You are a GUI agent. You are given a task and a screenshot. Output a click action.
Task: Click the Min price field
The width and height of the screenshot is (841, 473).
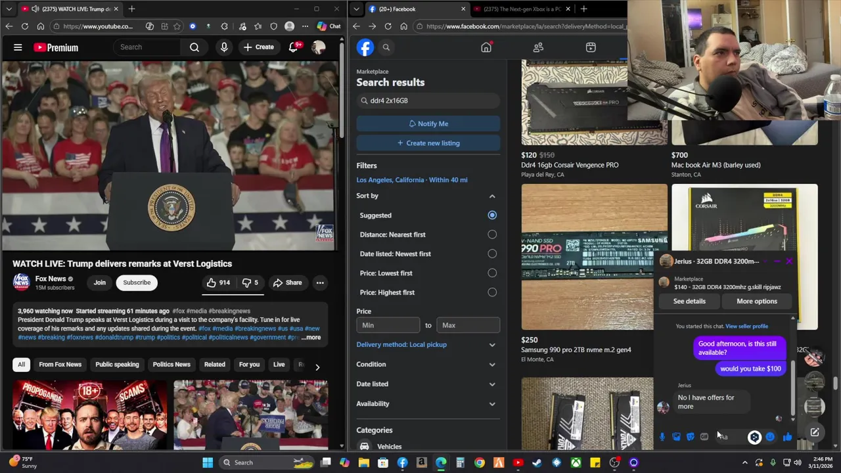[388, 325]
